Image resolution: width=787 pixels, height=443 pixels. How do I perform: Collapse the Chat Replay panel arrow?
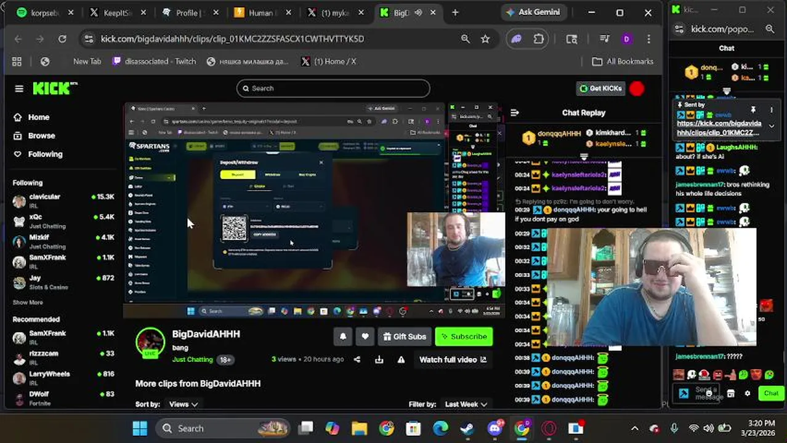[x=515, y=113]
